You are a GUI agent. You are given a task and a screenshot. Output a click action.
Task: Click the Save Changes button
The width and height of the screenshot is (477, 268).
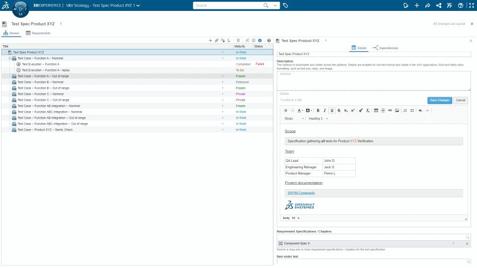pos(440,100)
